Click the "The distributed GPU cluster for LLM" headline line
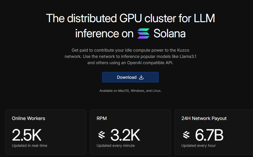This screenshot has width=253, height=157. coord(130,18)
